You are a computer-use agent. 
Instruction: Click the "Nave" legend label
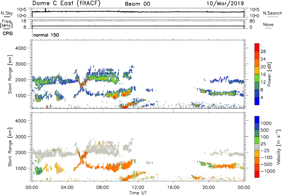click(268, 25)
